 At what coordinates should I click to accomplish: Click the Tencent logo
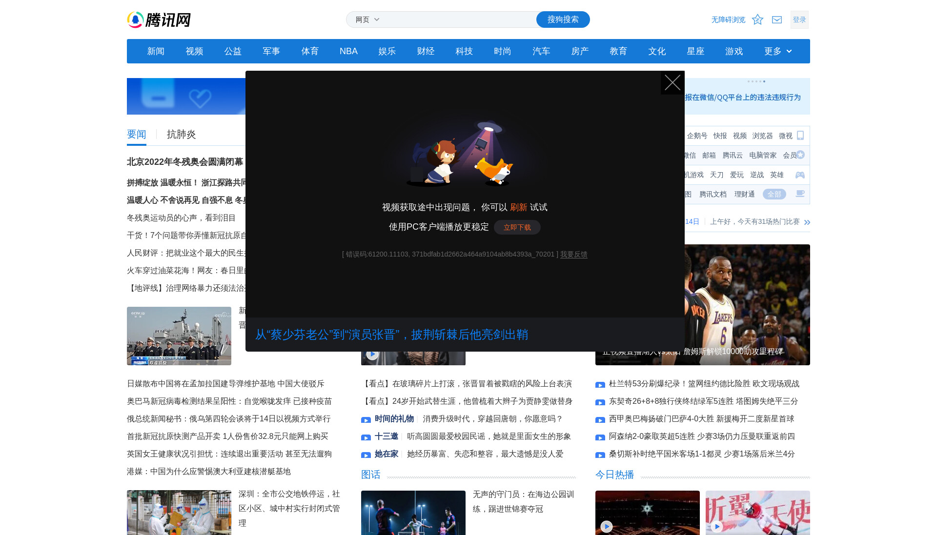[x=159, y=20]
